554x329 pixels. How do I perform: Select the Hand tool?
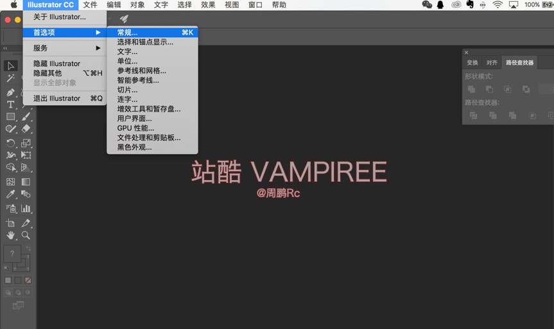pyautogui.click(x=11, y=235)
